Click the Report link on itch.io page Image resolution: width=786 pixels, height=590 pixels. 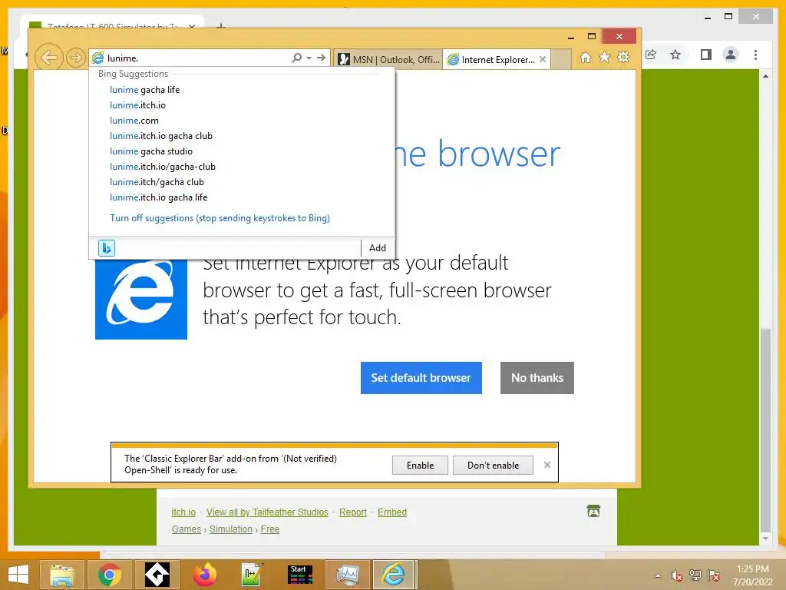(x=353, y=512)
